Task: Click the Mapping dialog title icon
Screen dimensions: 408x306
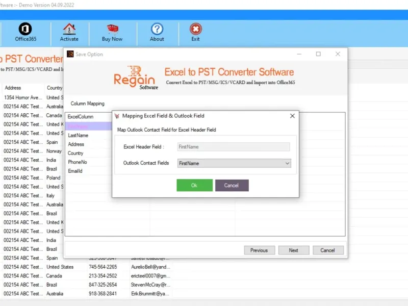Action: point(117,116)
